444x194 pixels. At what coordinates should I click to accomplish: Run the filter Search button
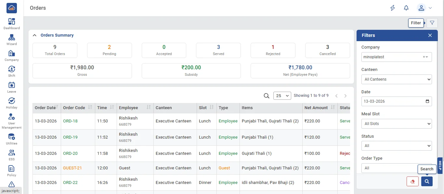pos(427,181)
